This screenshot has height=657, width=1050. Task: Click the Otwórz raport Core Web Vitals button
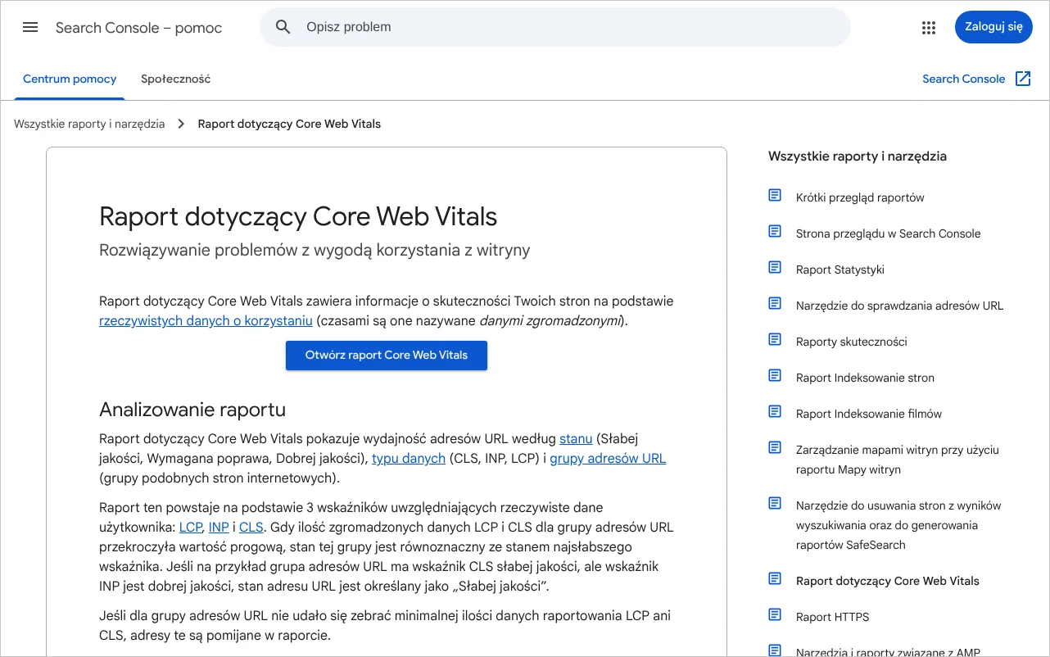(x=387, y=356)
